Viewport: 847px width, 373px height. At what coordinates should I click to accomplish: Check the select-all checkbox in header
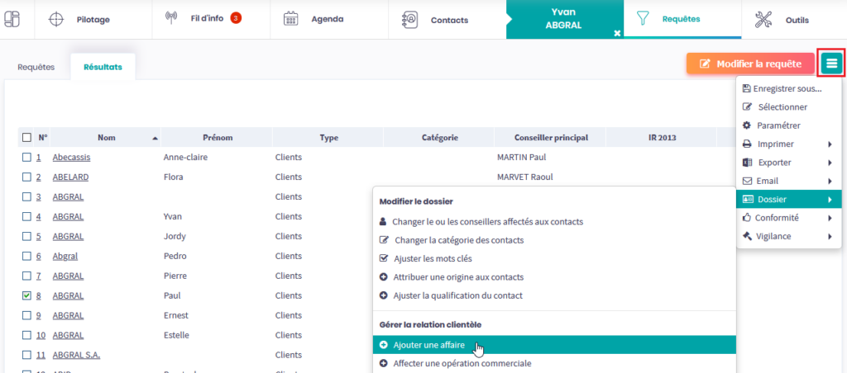(x=27, y=138)
